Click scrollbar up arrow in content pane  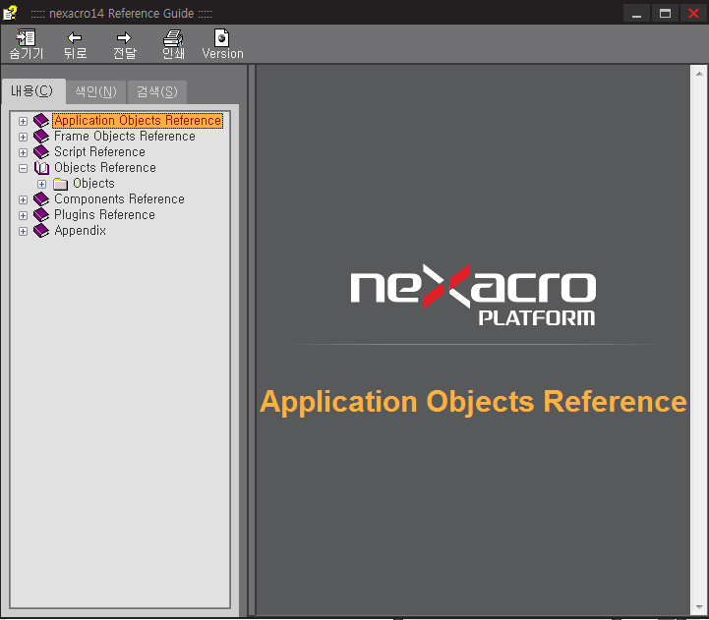pyautogui.click(x=699, y=74)
